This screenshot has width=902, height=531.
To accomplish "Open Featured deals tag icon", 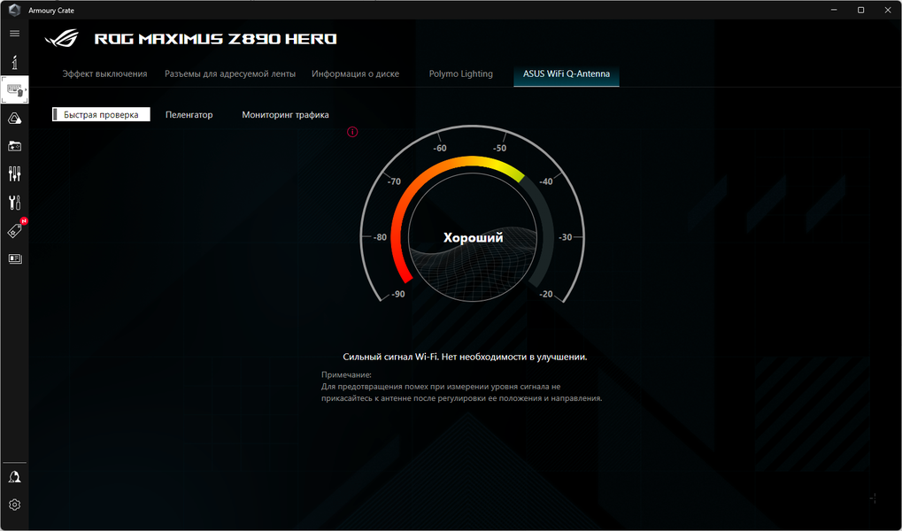I will pos(15,231).
